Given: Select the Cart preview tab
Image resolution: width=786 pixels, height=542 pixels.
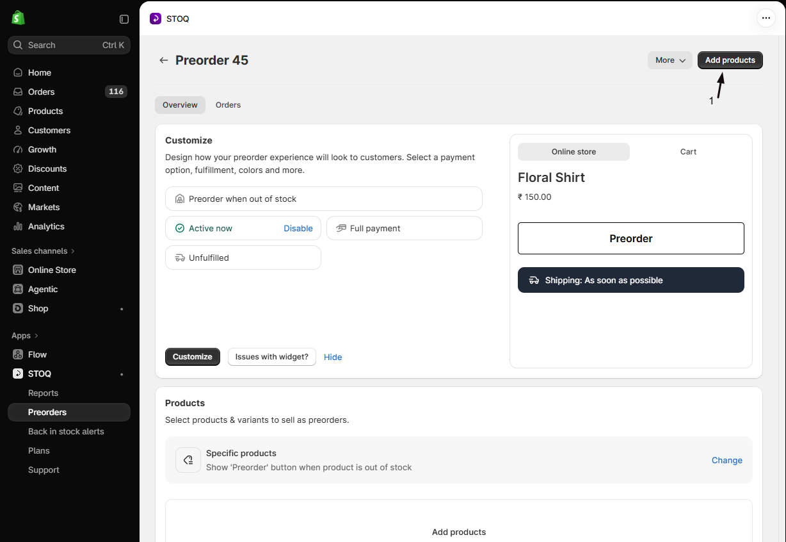Looking at the screenshot, I should (x=688, y=152).
